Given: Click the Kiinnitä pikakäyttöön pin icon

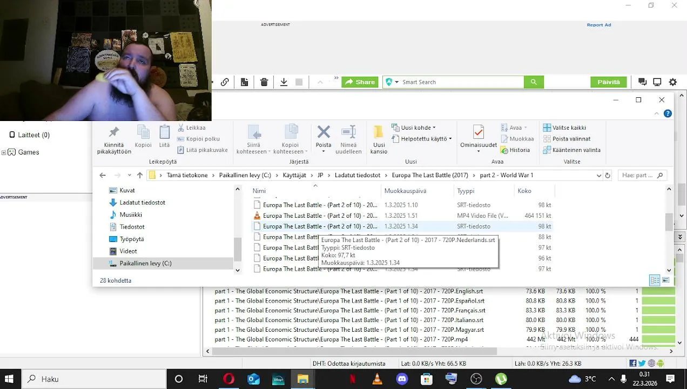Looking at the screenshot, I should tap(114, 132).
